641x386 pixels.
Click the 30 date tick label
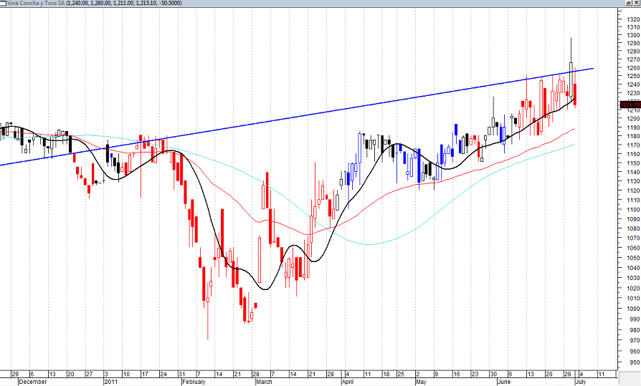(x=494, y=374)
